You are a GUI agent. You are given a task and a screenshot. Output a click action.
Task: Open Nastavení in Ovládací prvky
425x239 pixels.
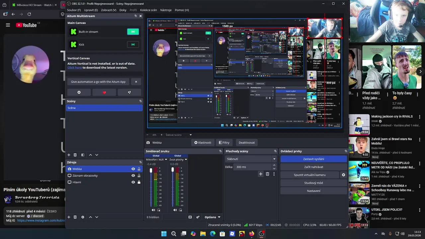click(313, 191)
